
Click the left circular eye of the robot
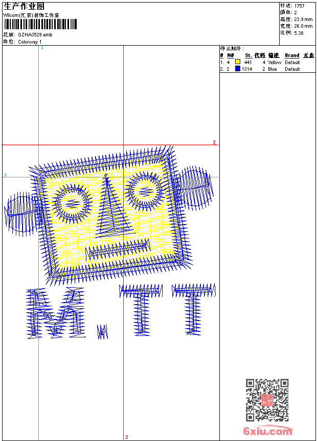coord(72,202)
